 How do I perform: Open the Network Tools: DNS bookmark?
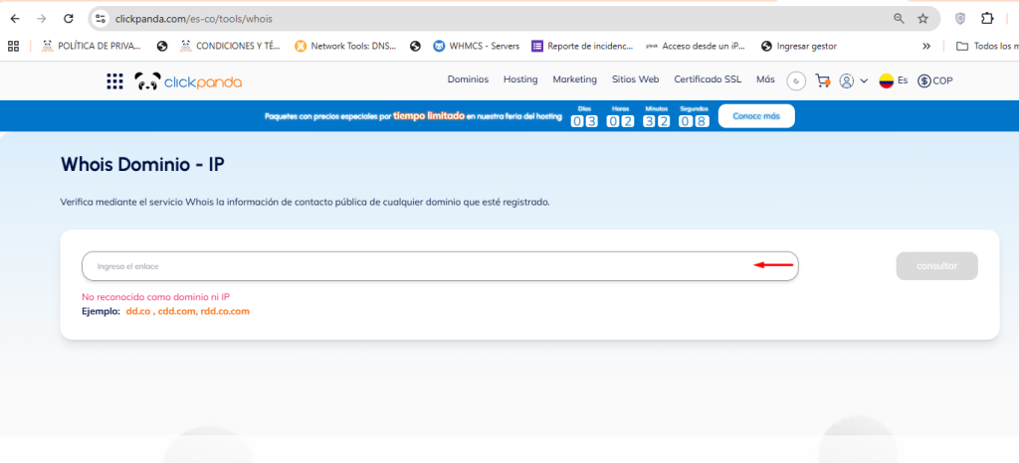345,46
